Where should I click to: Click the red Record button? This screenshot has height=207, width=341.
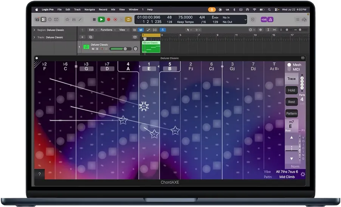[108, 20]
